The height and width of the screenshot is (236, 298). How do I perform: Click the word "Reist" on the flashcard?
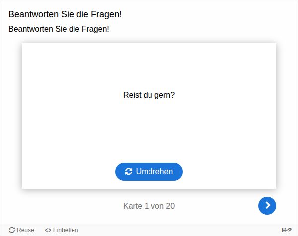point(132,95)
